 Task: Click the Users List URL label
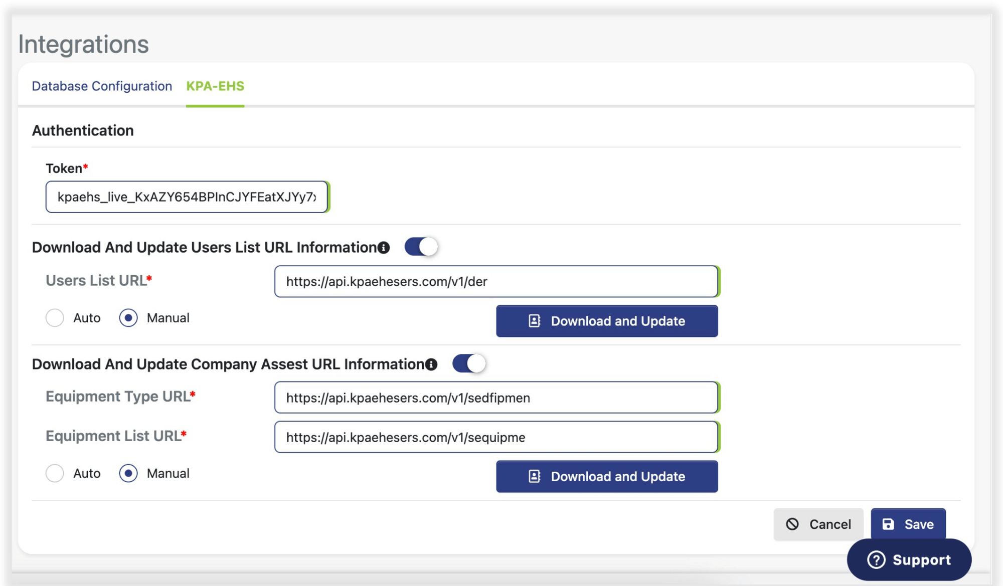[99, 280]
